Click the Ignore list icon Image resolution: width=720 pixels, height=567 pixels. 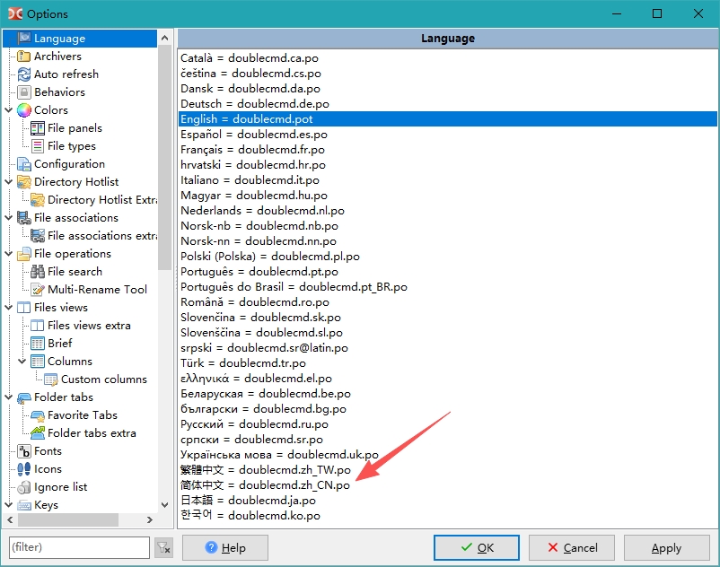tap(24, 487)
